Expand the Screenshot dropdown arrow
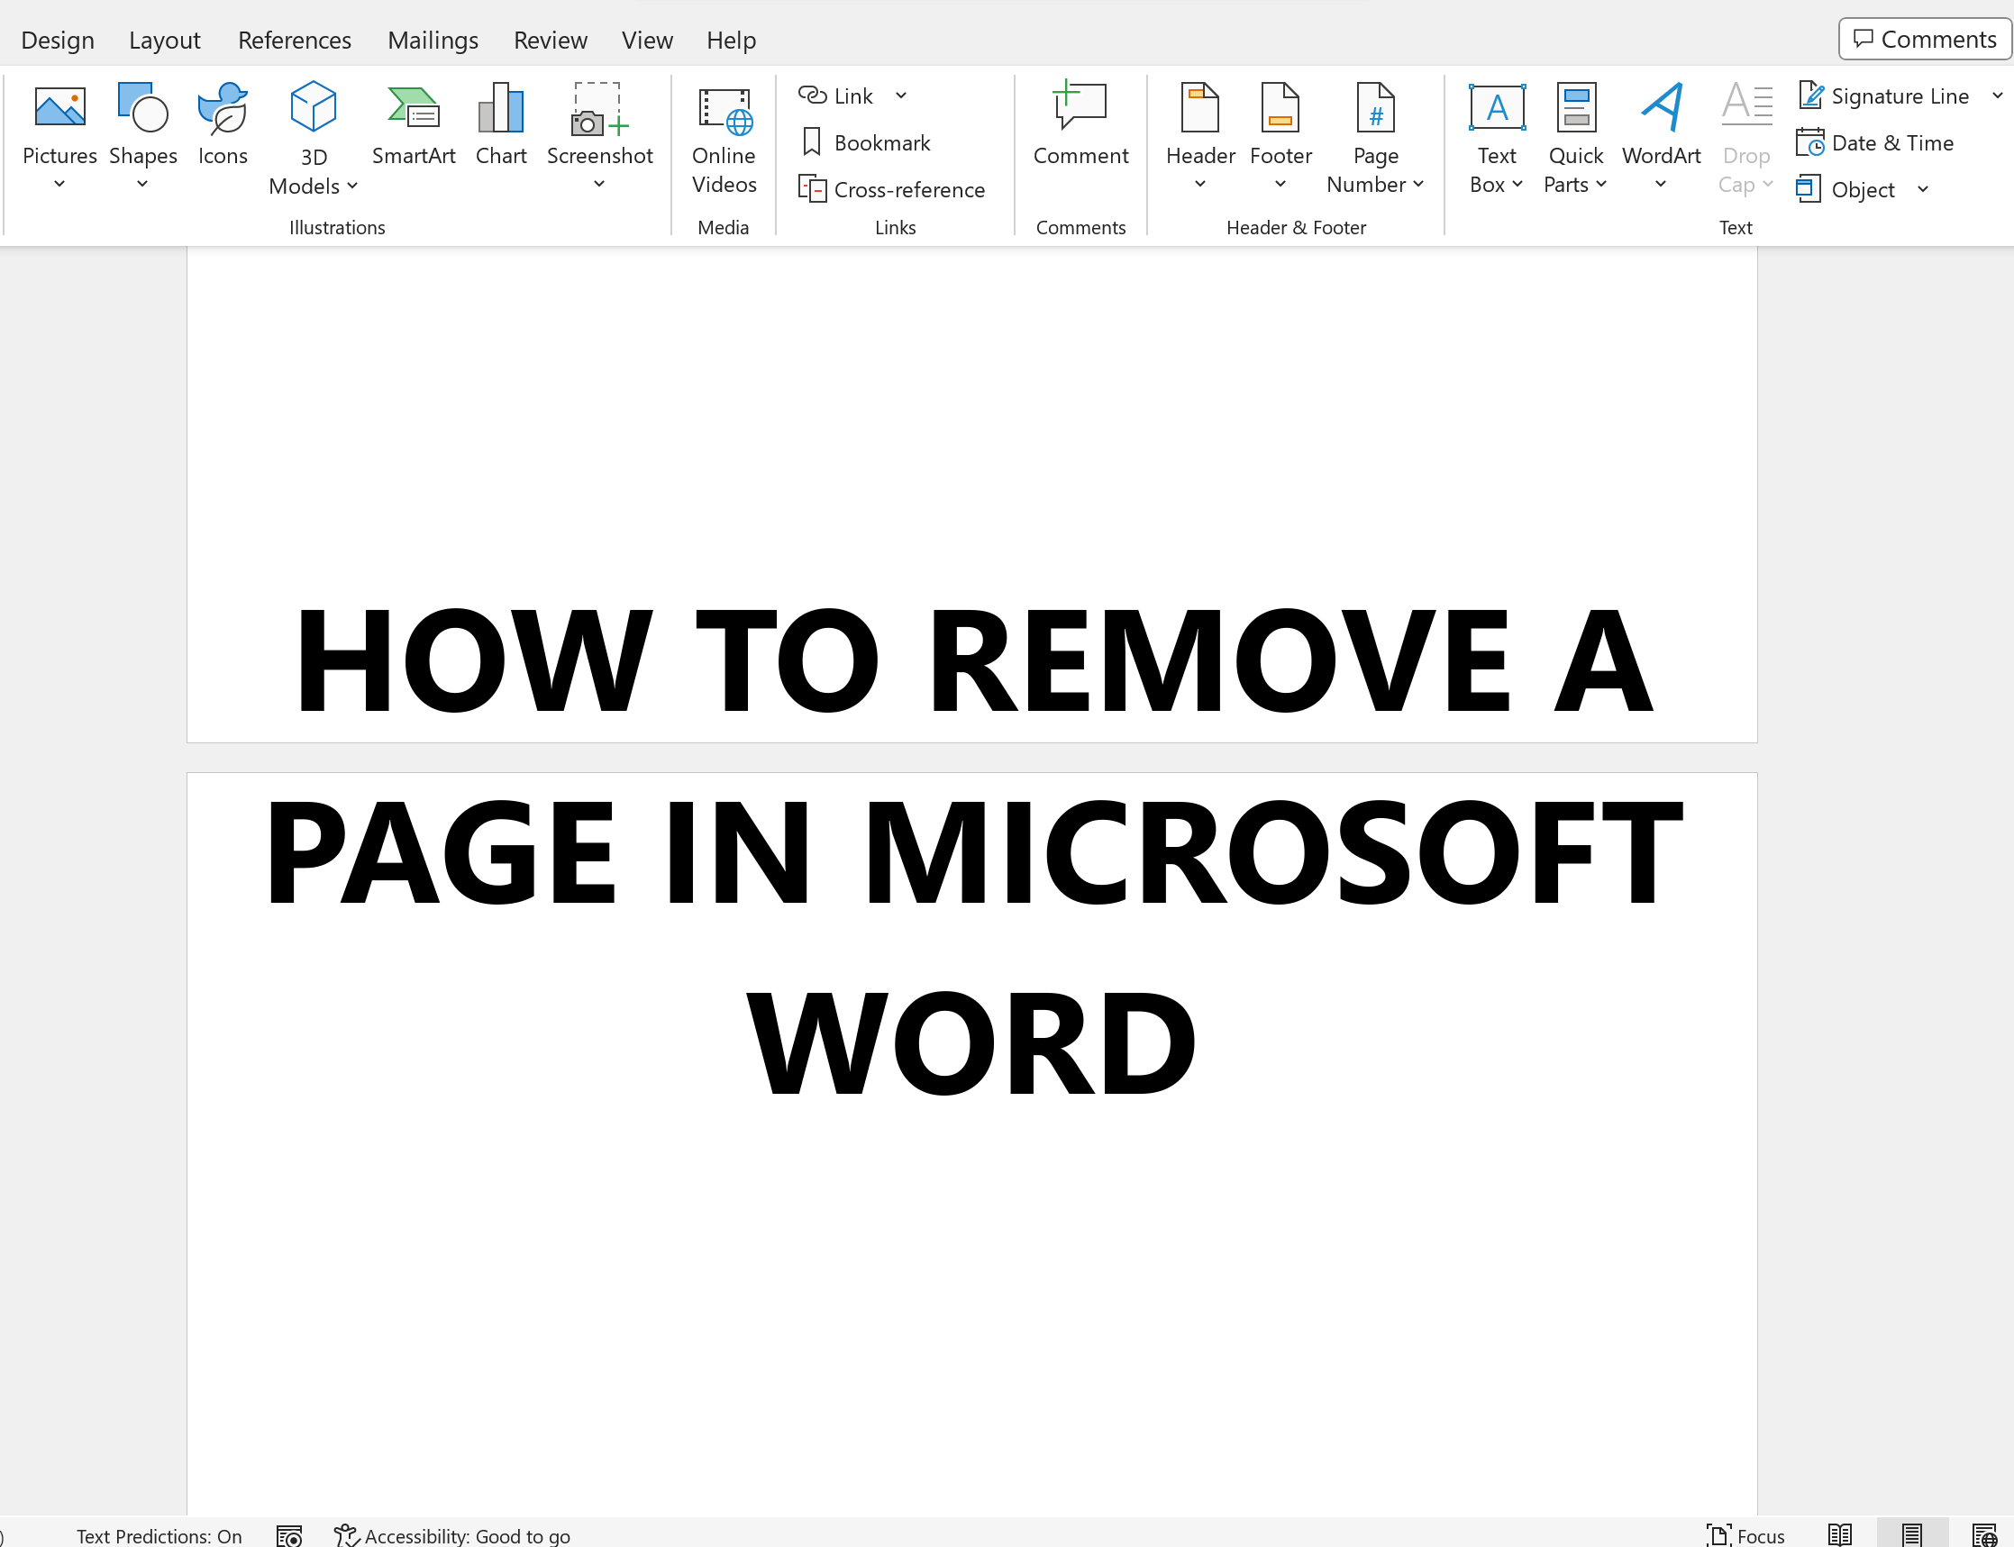This screenshot has height=1547, width=2014. [x=599, y=184]
